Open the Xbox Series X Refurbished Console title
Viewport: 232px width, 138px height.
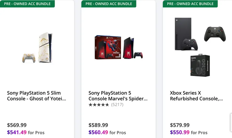click(x=196, y=96)
